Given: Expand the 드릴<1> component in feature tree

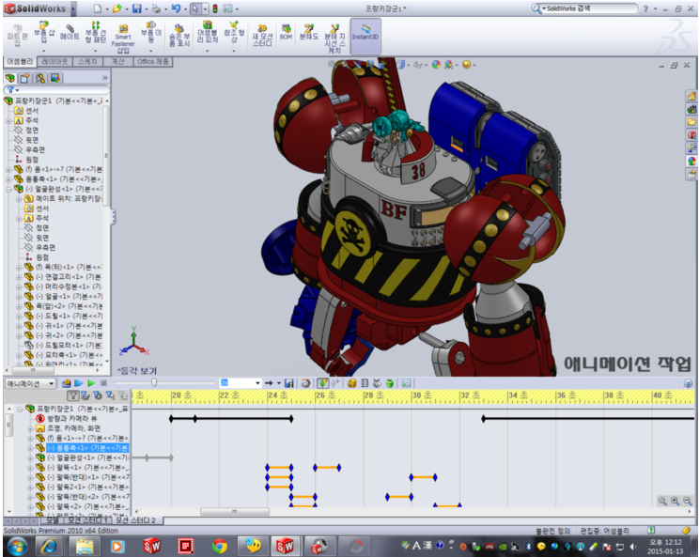Looking at the screenshot, I should [x=19, y=316].
